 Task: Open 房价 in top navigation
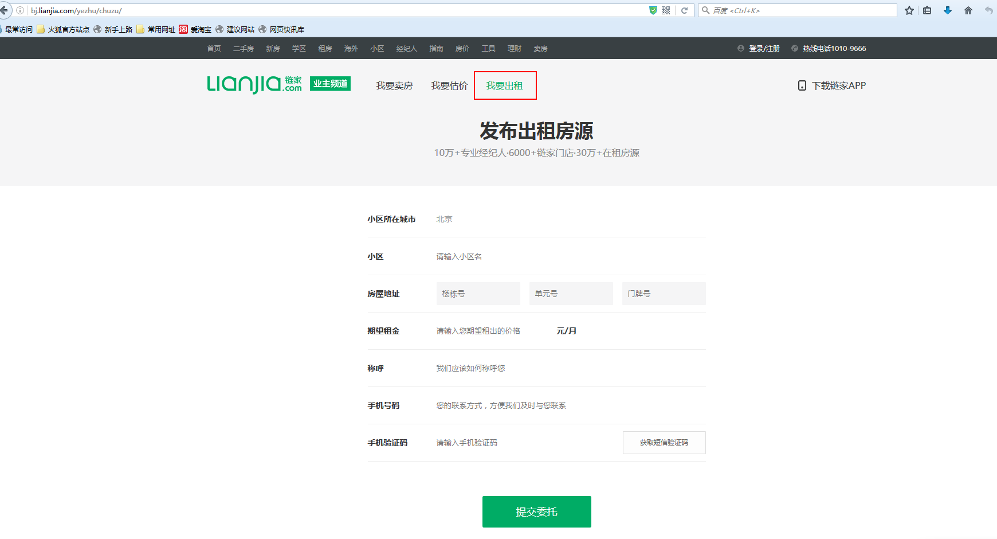(x=462, y=49)
